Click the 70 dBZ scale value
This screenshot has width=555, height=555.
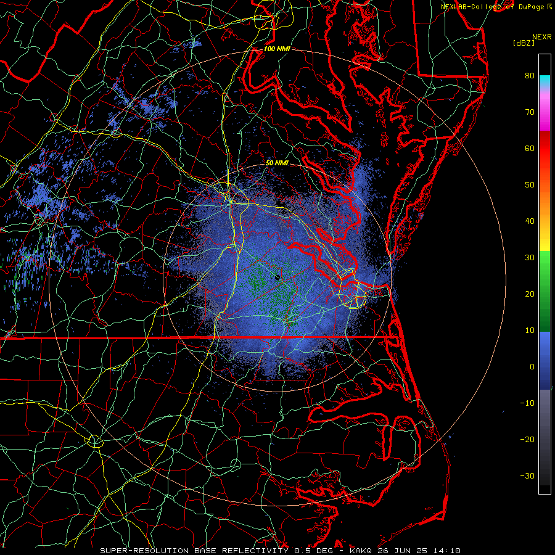pyautogui.click(x=530, y=112)
